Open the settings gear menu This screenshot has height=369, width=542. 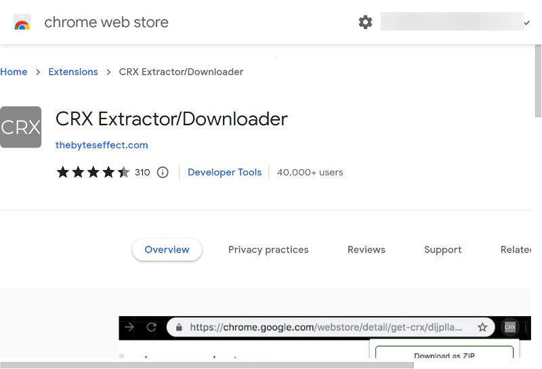click(x=365, y=22)
